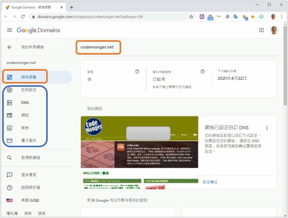Click the browser forward arrow

click(x=14, y=17)
